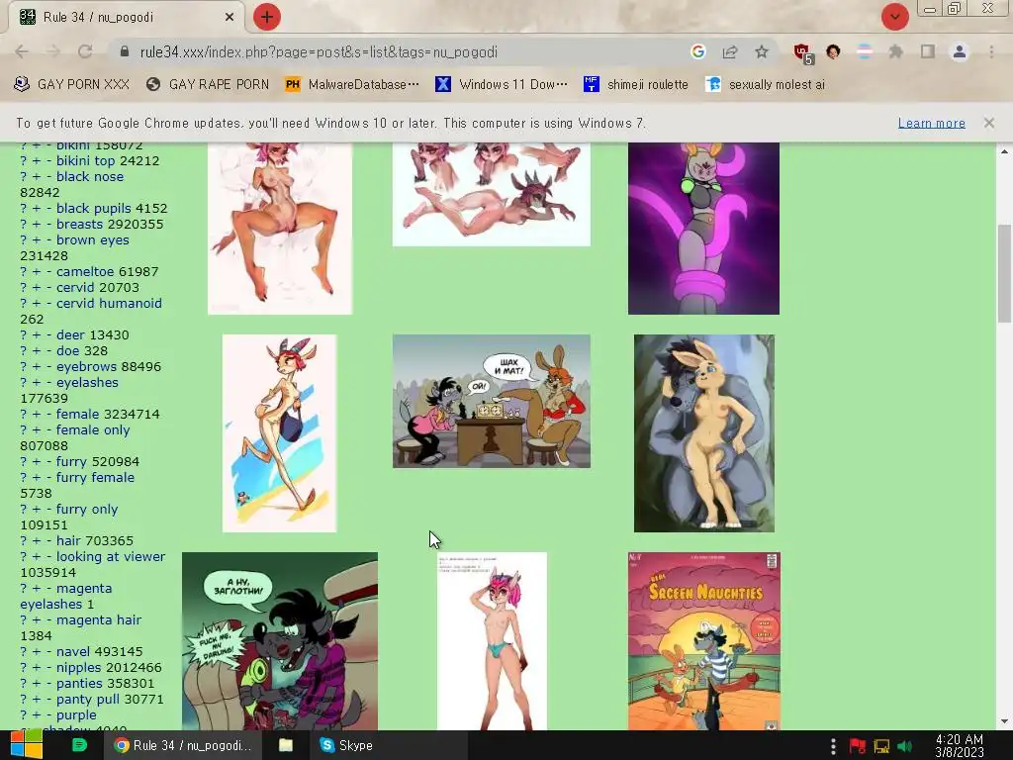Show hidden tray icons via three dots
The width and height of the screenshot is (1013, 760).
(833, 746)
